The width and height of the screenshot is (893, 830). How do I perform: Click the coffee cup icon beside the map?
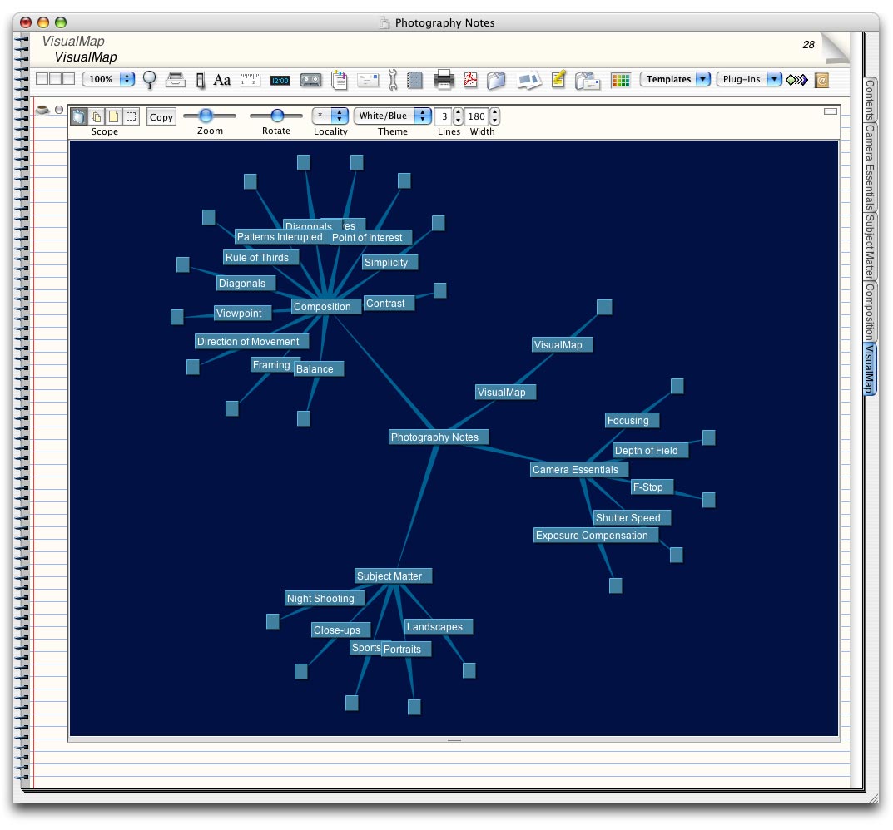[x=42, y=110]
